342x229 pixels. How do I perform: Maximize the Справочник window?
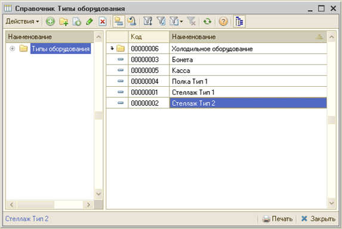click(x=321, y=8)
